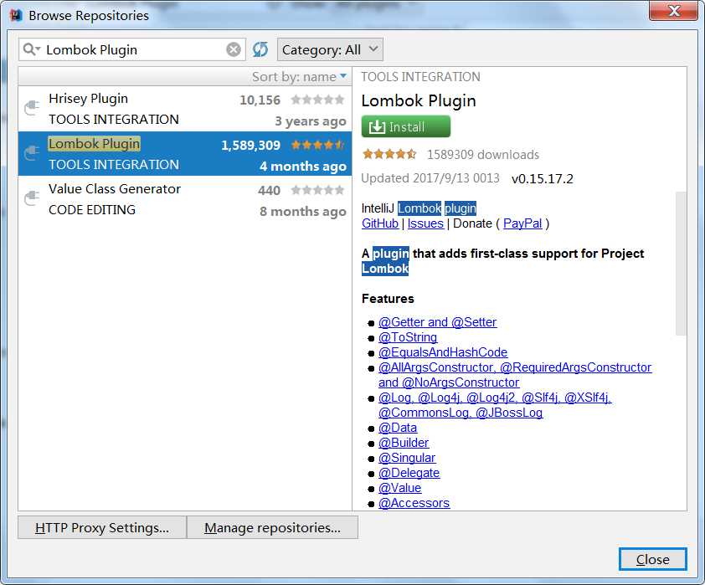
Task: Click the version v0.15.17.2 text
Action: 543,179
